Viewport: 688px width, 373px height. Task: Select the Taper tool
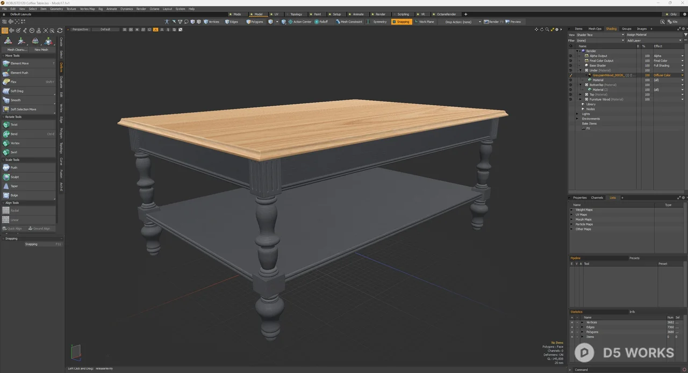pyautogui.click(x=28, y=186)
